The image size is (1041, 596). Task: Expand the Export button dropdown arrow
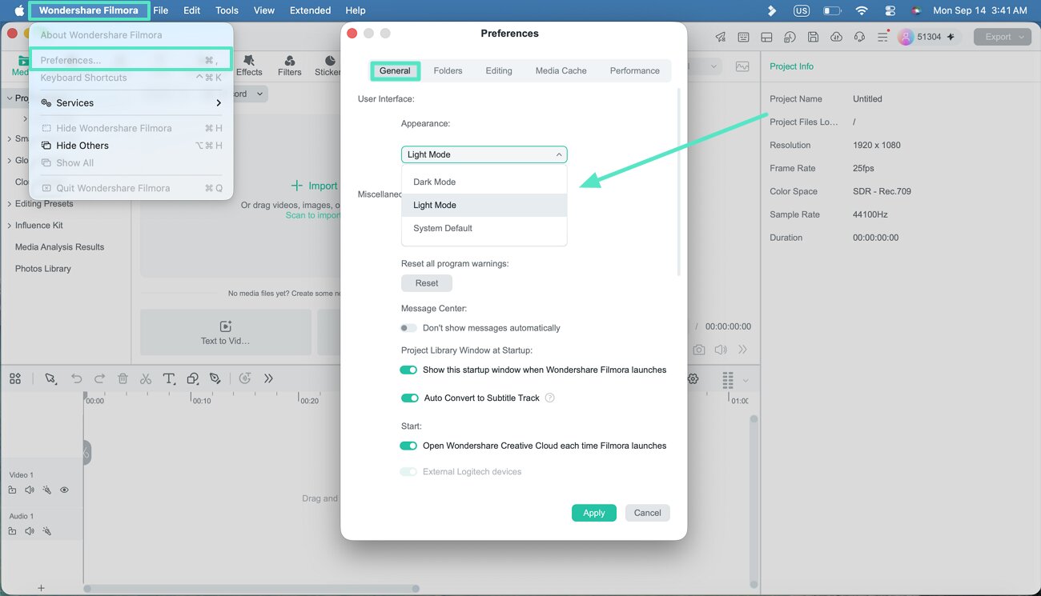[x=1021, y=37]
